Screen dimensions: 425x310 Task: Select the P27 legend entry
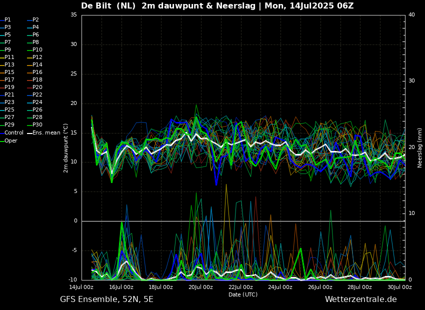tap(7, 117)
